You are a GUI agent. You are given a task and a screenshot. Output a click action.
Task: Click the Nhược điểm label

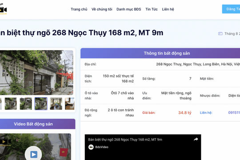click(x=210, y=96)
